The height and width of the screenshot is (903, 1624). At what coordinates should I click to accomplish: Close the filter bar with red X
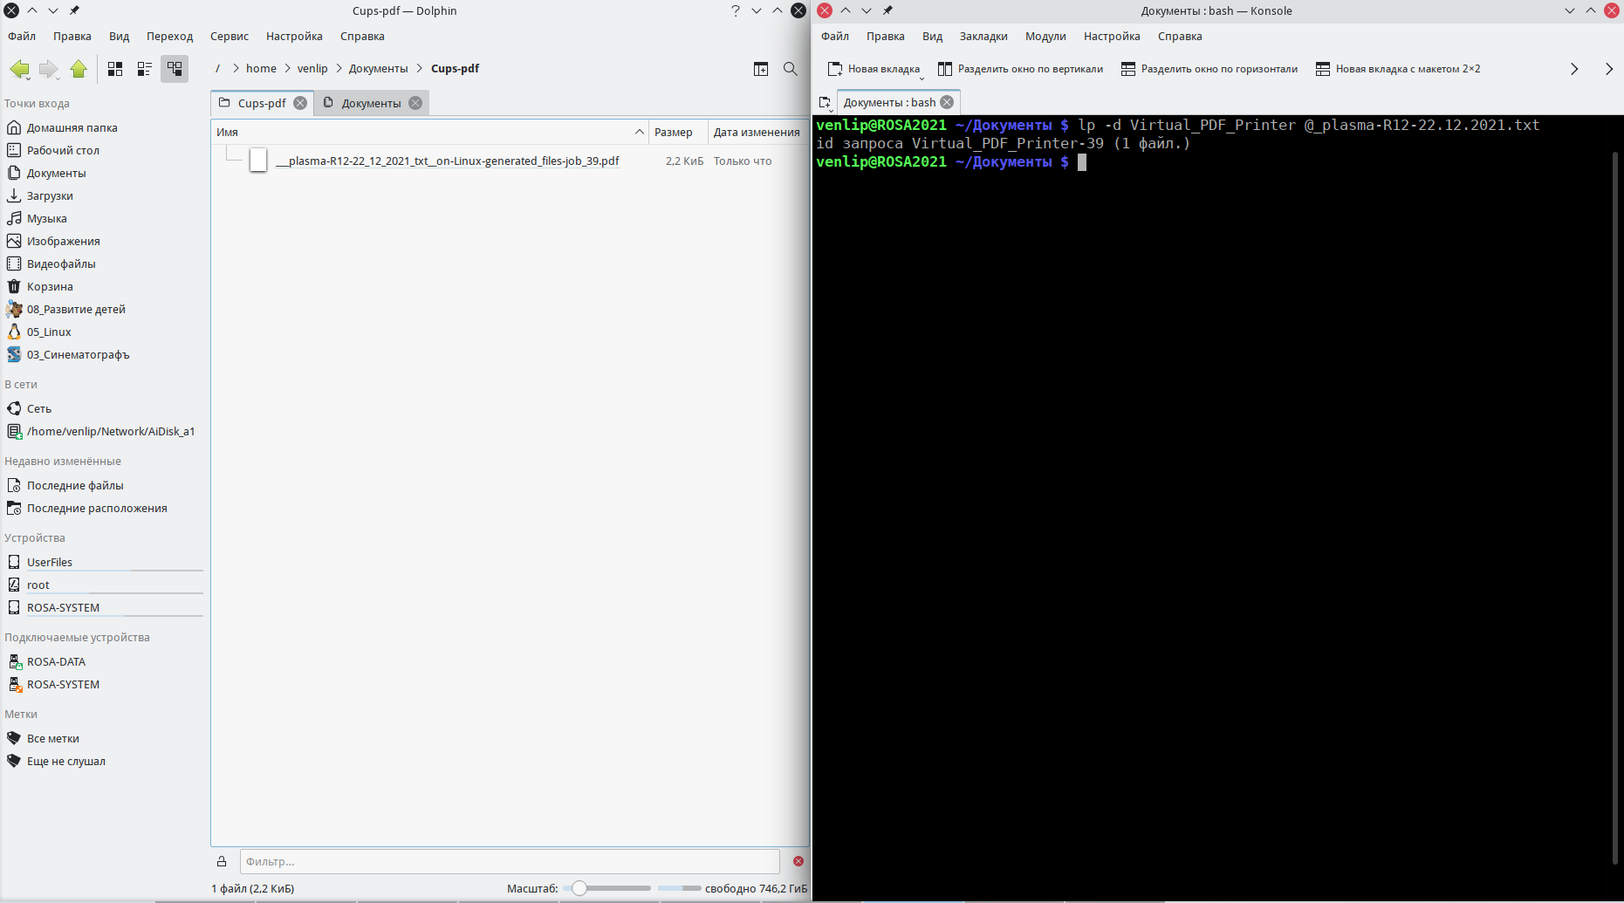click(798, 861)
